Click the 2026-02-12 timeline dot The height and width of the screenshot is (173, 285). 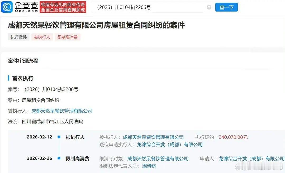[59, 137]
